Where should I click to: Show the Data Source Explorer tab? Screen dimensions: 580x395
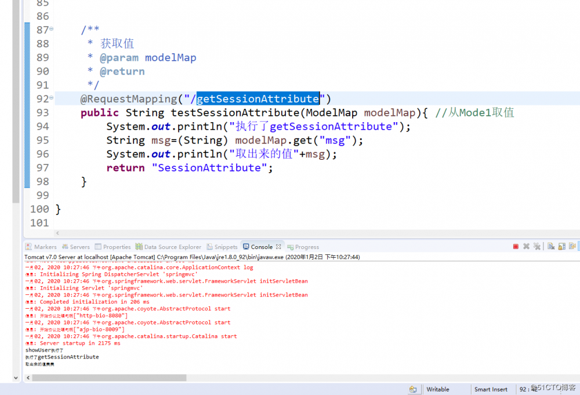tap(168, 247)
